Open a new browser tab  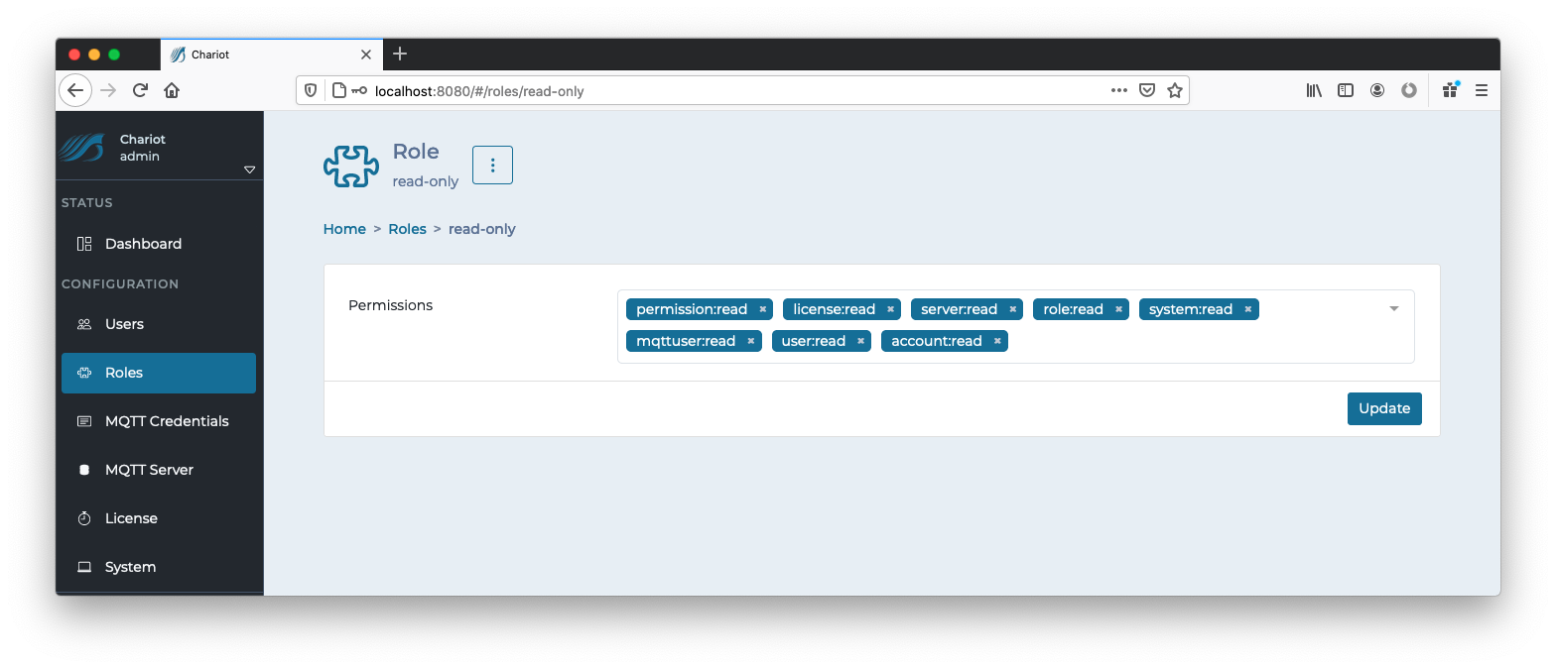click(x=400, y=54)
